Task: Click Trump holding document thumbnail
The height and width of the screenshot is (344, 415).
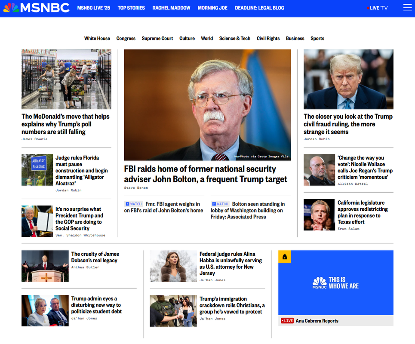Action: pyautogui.click(x=37, y=221)
